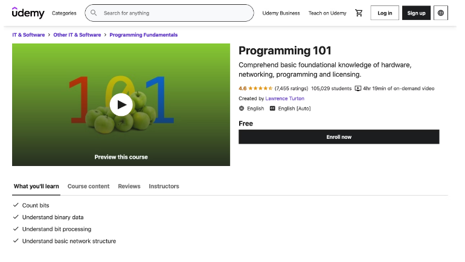Click Understand basic network structure item
This screenshot has width=465, height=262.
pyautogui.click(x=69, y=241)
